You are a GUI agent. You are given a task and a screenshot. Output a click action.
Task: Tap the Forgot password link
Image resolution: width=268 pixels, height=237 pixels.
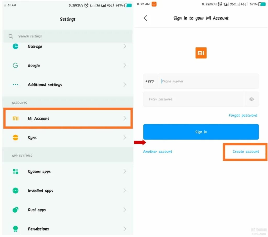coord(243,115)
